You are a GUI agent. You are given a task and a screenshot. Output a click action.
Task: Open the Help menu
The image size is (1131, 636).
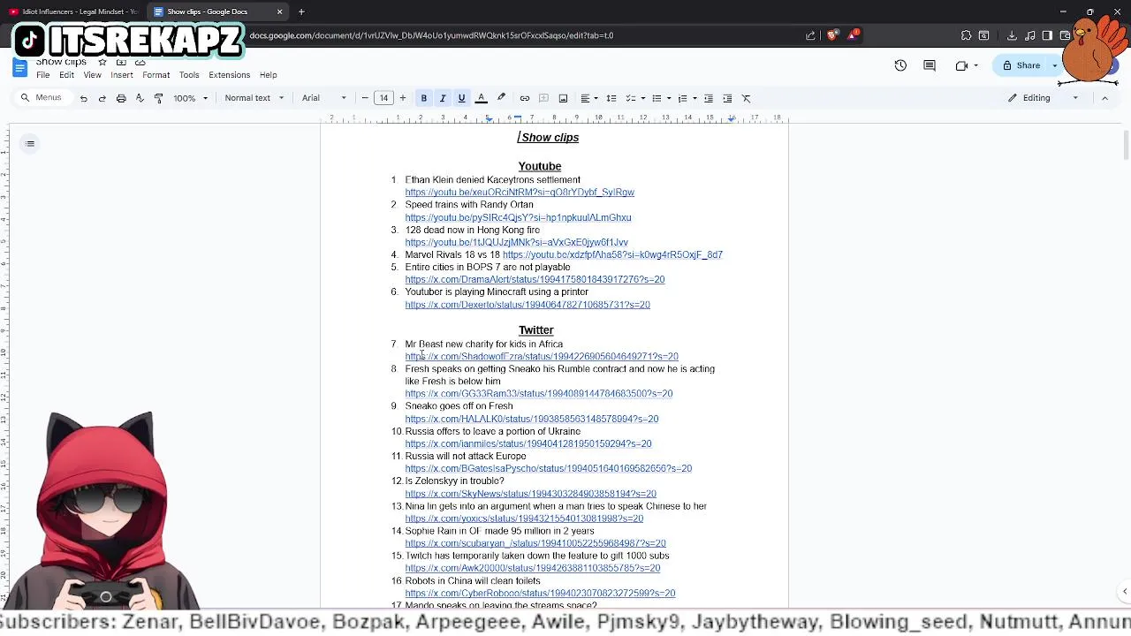click(268, 75)
